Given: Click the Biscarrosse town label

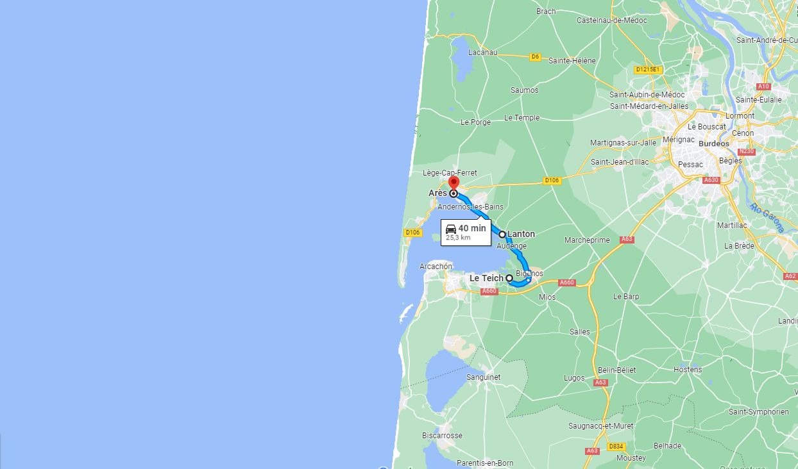Looking at the screenshot, I should (442, 436).
